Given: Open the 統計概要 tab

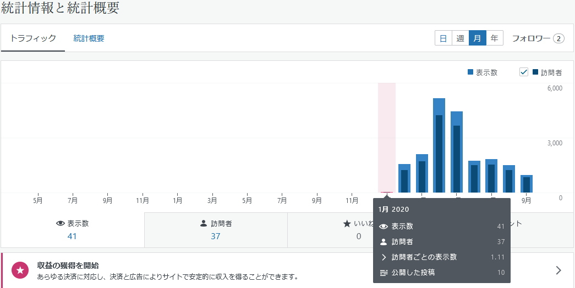Looking at the screenshot, I should click(89, 38).
